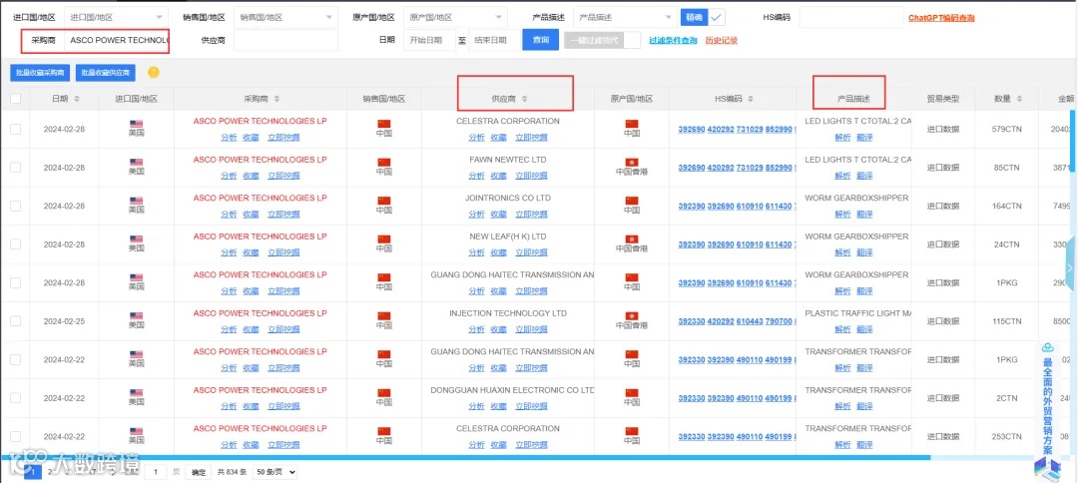Tick the checkbox for INJECTION TECHNOLOGY LTD row
Image resolution: width=1078 pixels, height=483 pixels.
tap(15, 321)
